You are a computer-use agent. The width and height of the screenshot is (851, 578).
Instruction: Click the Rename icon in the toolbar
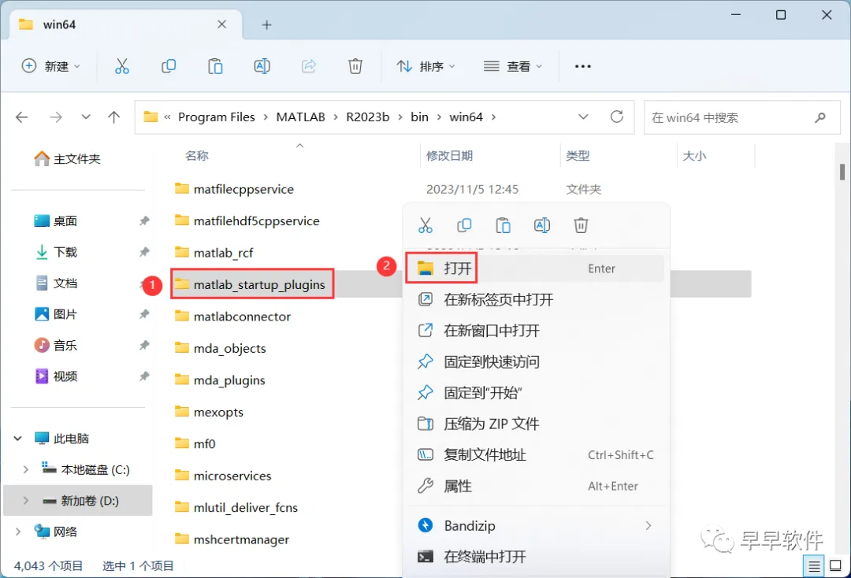point(262,66)
